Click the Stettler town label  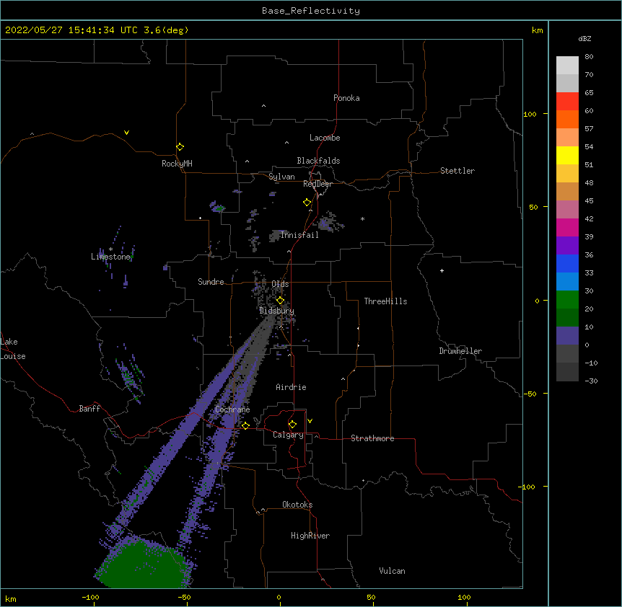click(x=457, y=171)
